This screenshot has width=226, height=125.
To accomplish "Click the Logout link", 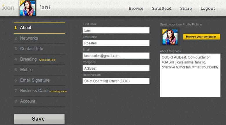I will click(x=207, y=8).
